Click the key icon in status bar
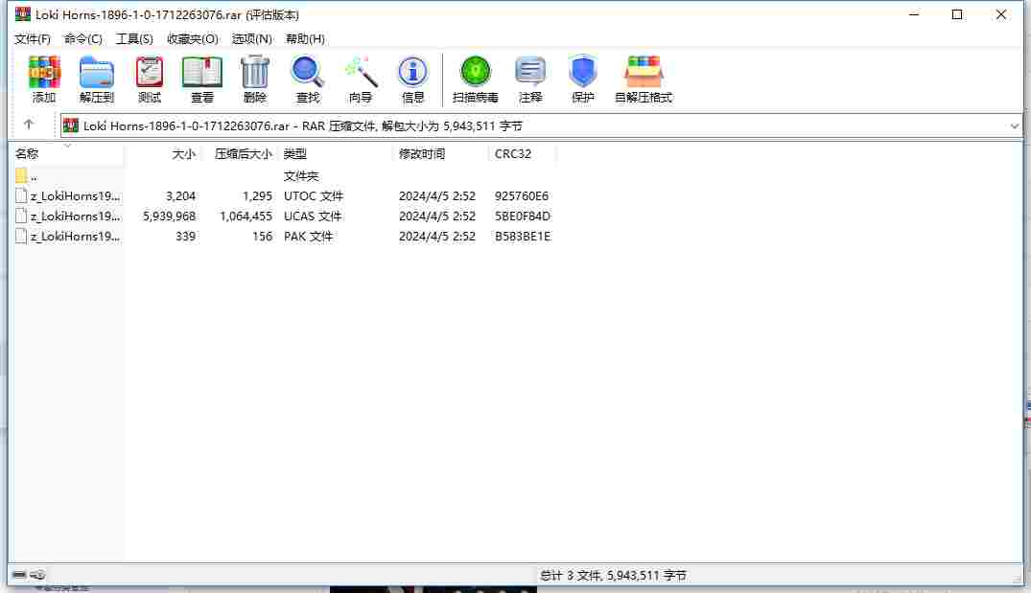Image resolution: width=1031 pixels, height=593 pixels. pyautogui.click(x=37, y=575)
